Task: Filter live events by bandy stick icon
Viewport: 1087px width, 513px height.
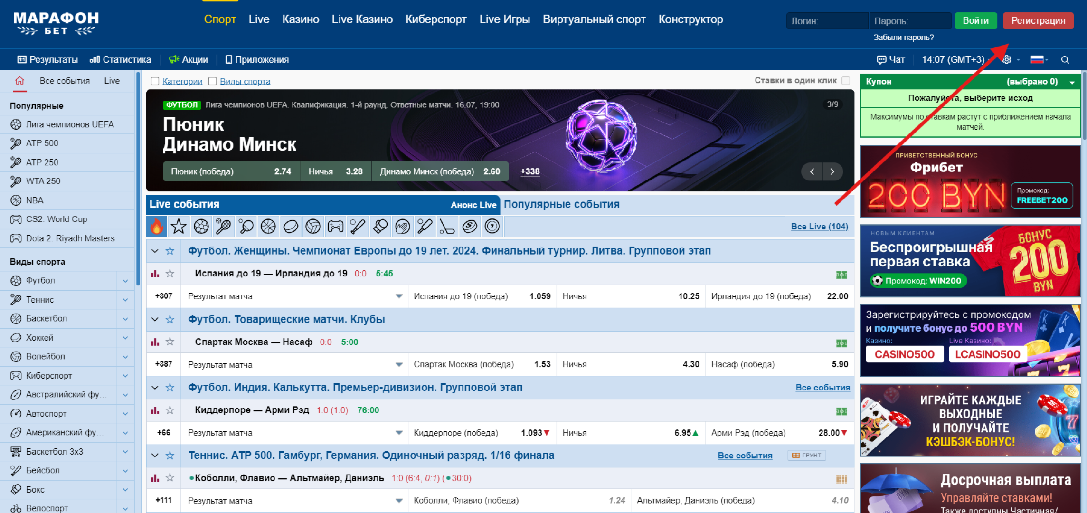Action: (x=447, y=227)
